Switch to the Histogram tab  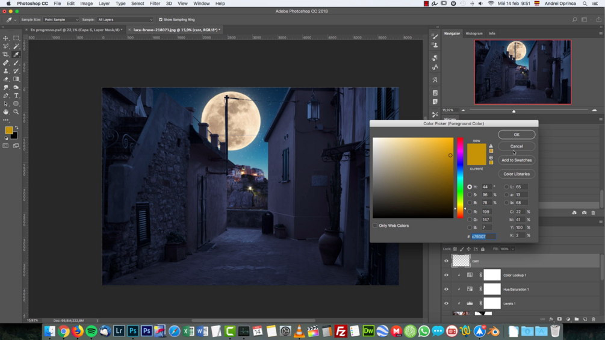point(474,34)
